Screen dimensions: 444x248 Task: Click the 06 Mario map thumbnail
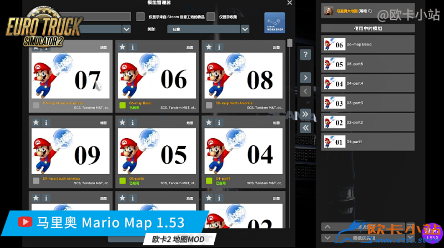point(157,75)
